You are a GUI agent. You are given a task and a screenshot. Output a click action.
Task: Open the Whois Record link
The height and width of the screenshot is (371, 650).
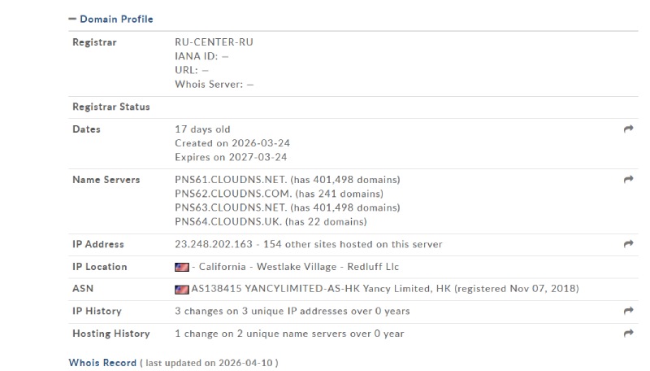click(x=102, y=363)
